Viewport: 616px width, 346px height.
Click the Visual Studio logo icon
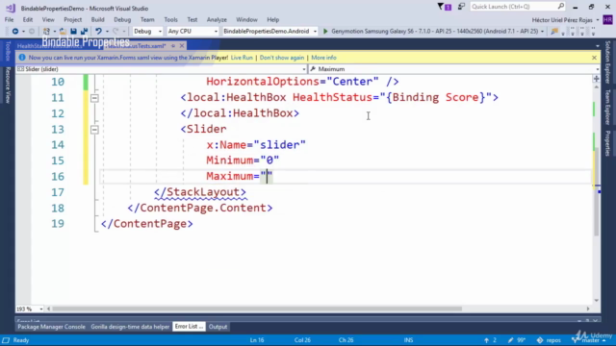point(11,8)
